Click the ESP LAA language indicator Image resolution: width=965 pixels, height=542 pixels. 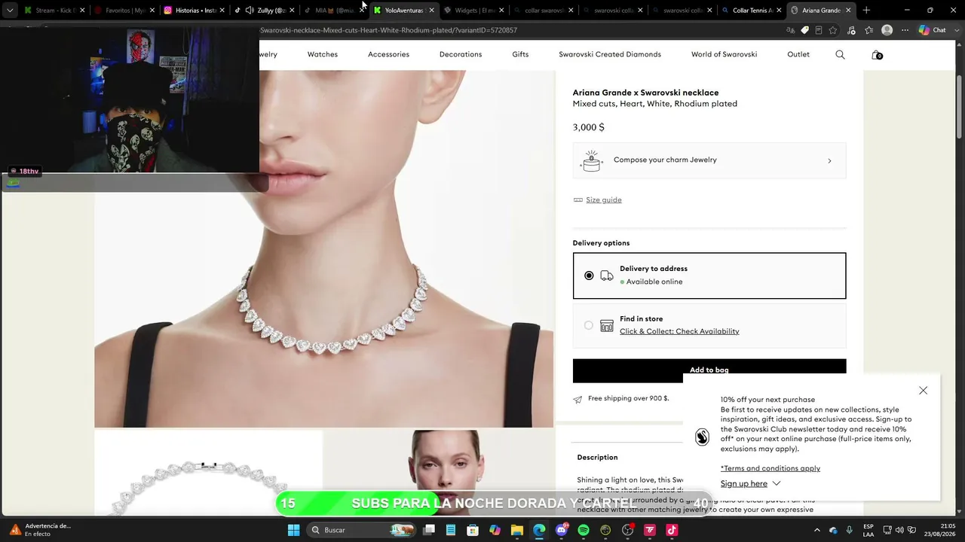coord(868,530)
